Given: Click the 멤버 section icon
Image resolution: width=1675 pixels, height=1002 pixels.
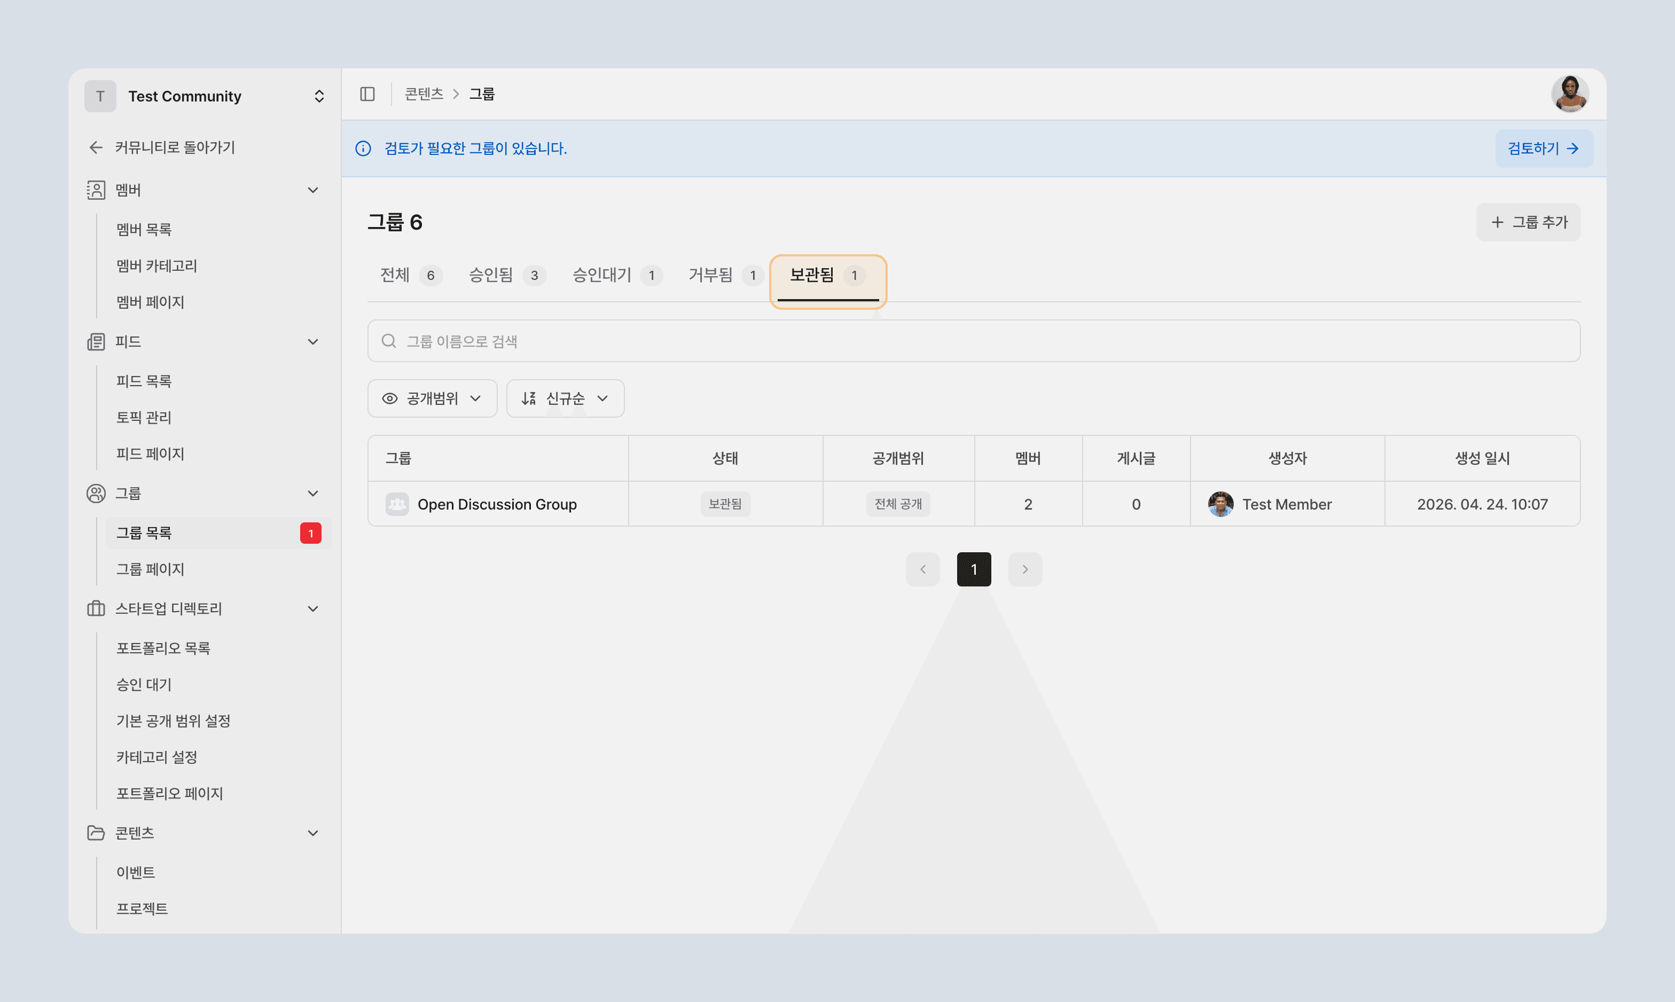Looking at the screenshot, I should click(x=96, y=190).
